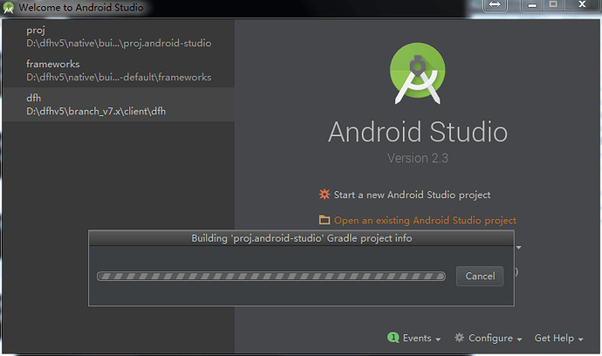The height and width of the screenshot is (356, 602).
Task: Open recent project frameworks
Action: pyautogui.click(x=119, y=71)
